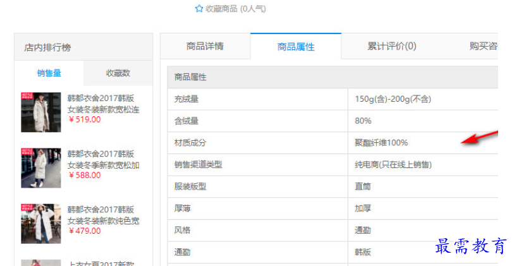Click the 含绒量 attribute label
Viewport: 512px width, 266px height.
186,121
